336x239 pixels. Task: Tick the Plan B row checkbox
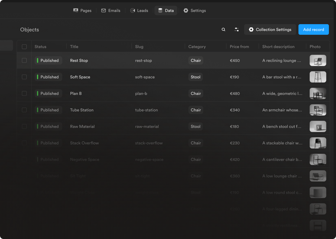tap(24, 93)
